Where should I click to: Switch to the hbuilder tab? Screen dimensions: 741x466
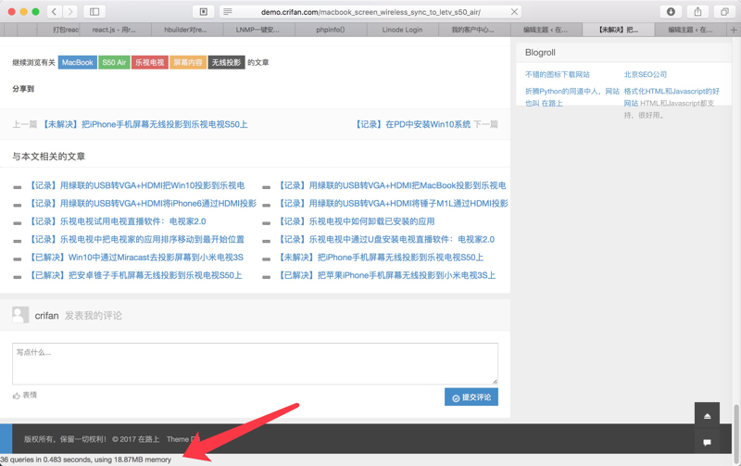click(185, 30)
